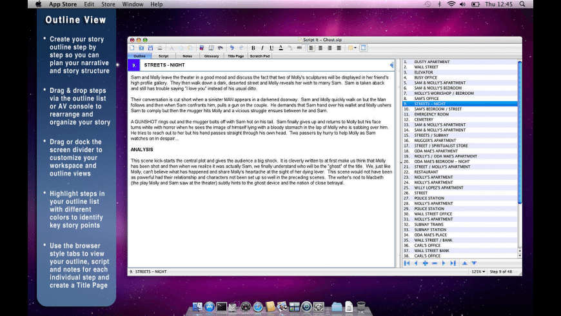Toggle italic formatting
Image resolution: width=561 pixels, height=316 pixels.
(x=262, y=48)
